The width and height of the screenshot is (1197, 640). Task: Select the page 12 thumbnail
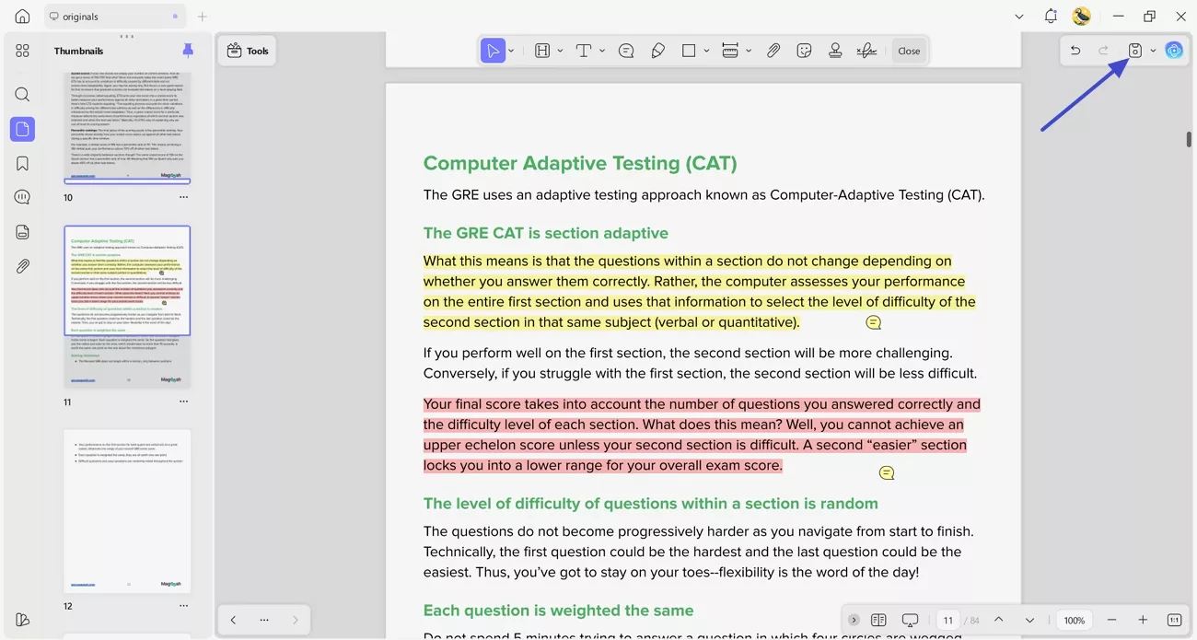click(x=126, y=511)
